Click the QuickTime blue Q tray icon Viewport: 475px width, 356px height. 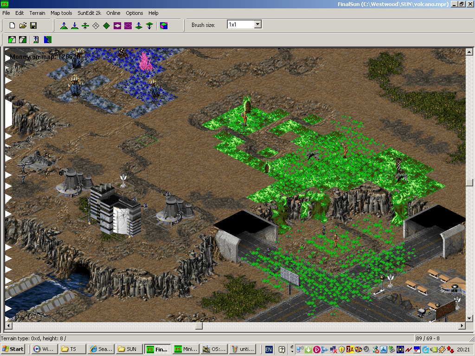click(426, 350)
